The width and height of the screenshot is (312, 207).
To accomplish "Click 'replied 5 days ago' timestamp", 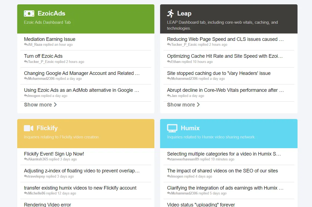I will (213, 193).
